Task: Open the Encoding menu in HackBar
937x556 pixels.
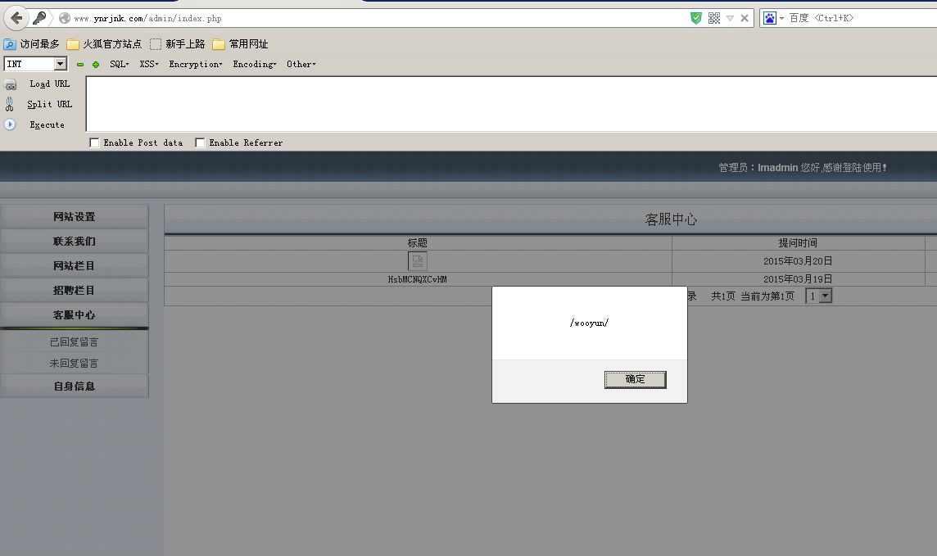Action: tap(255, 64)
